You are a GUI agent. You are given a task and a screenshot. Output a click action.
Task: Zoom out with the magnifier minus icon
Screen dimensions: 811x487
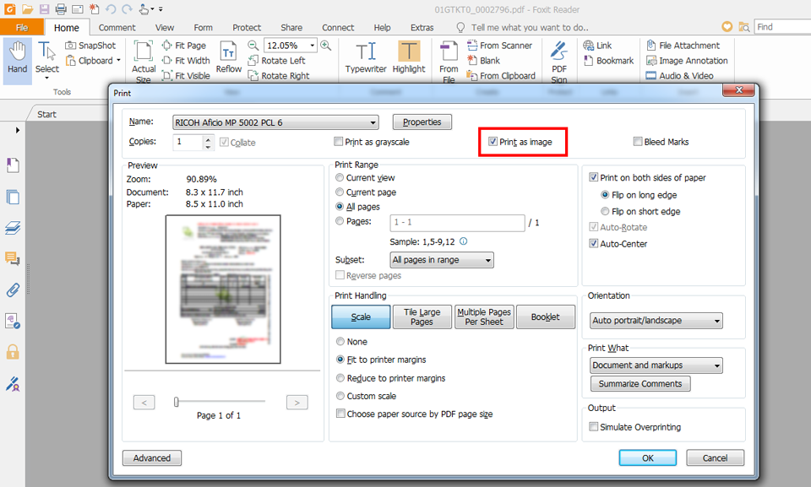click(x=253, y=46)
